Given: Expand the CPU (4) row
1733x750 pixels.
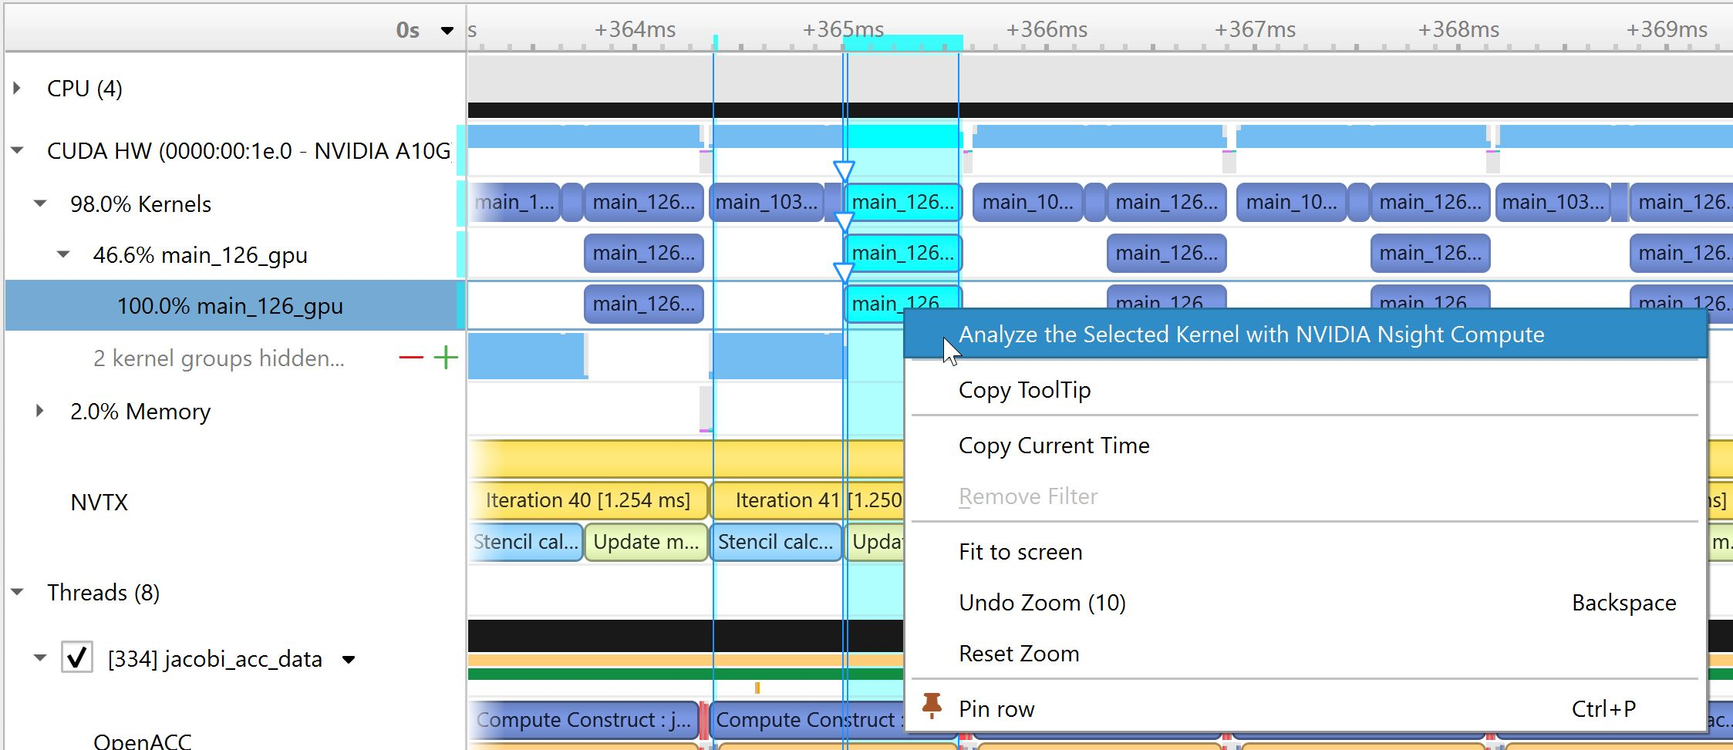Looking at the screenshot, I should click(x=17, y=89).
